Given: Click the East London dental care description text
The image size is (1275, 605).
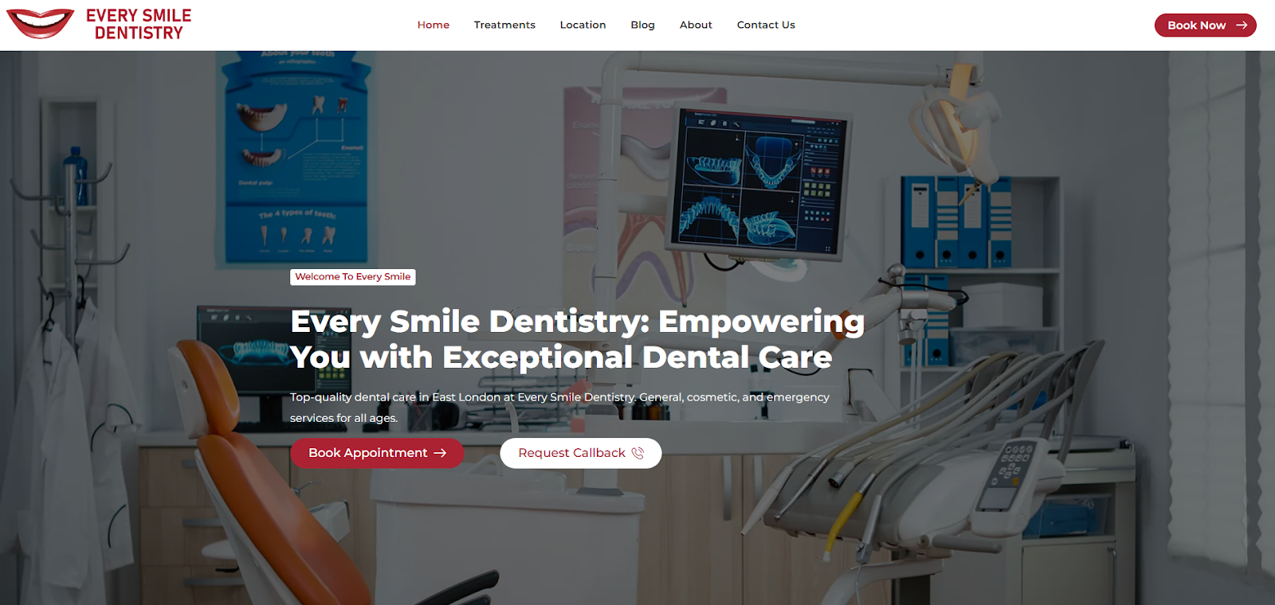Looking at the screenshot, I should click(559, 407).
